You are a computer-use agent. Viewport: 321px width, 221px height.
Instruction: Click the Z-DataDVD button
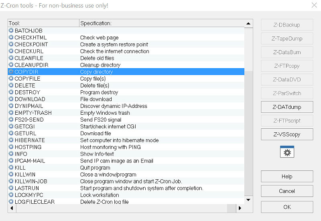coord(287,79)
